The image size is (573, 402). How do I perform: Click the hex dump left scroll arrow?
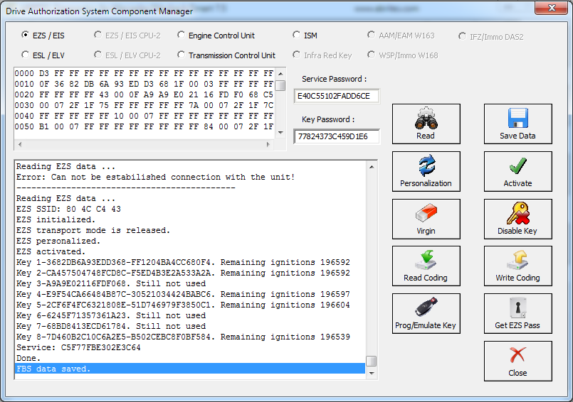coord(20,144)
